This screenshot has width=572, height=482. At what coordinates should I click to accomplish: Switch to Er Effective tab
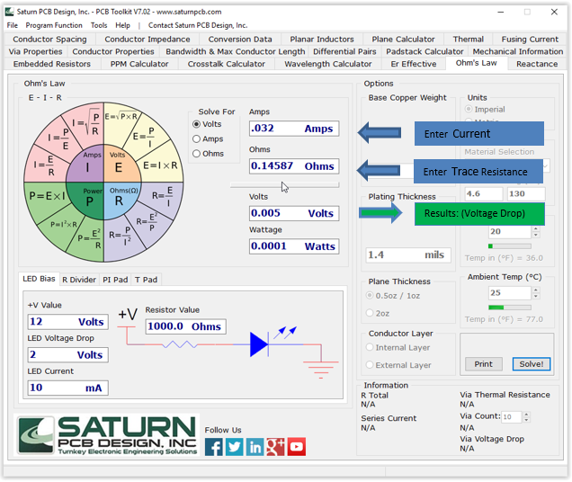click(414, 64)
